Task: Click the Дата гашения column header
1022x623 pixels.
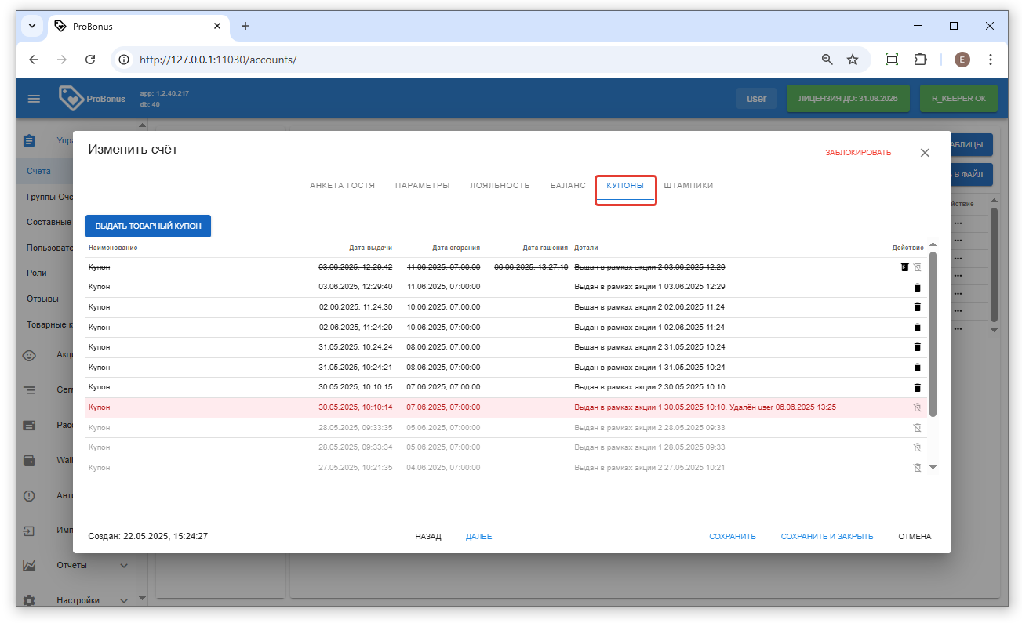Action: 545,248
